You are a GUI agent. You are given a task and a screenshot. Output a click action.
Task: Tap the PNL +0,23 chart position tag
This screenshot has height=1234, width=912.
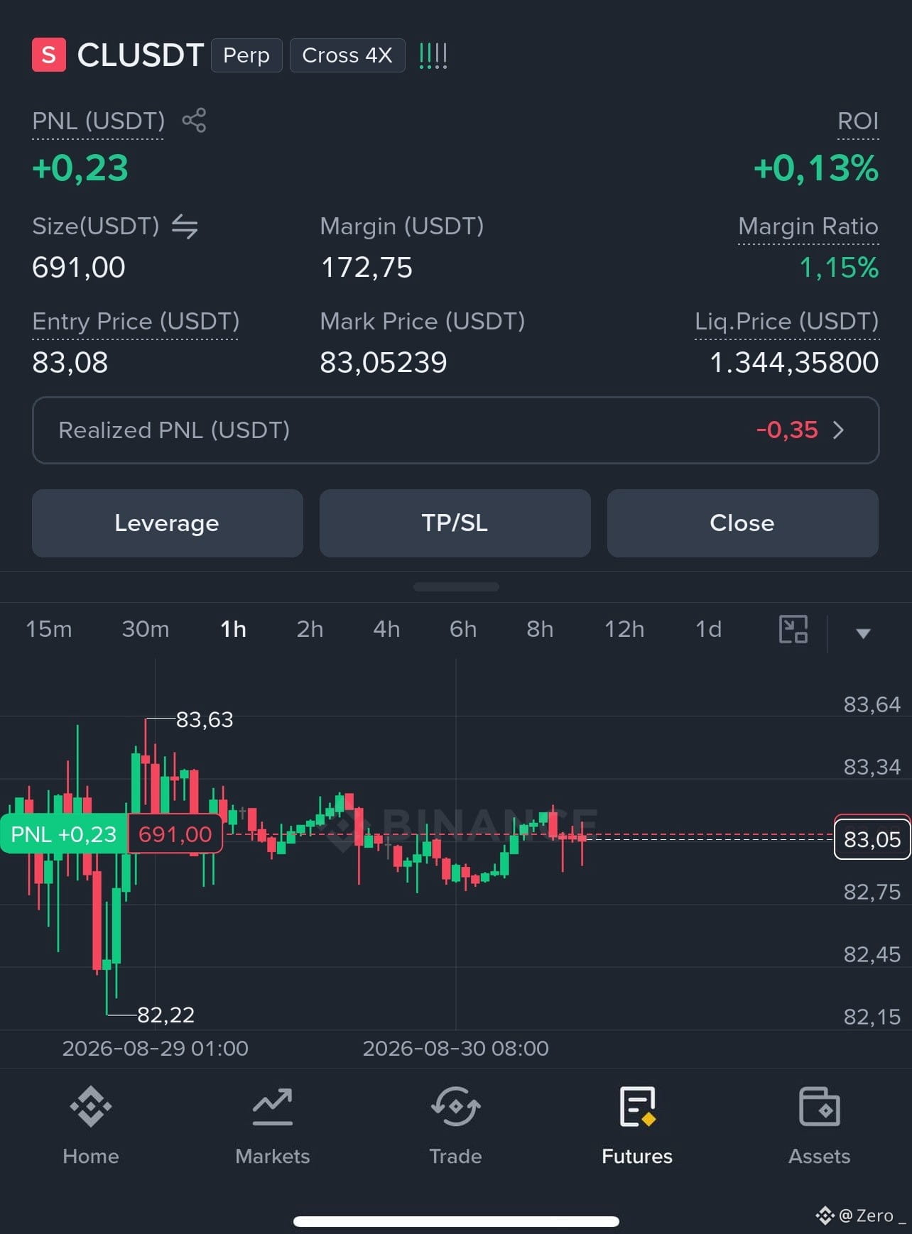pos(64,834)
